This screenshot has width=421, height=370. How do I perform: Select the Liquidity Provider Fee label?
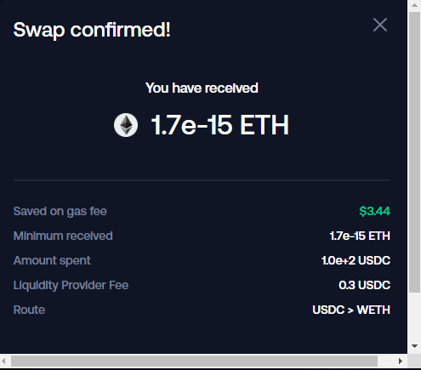tap(71, 285)
